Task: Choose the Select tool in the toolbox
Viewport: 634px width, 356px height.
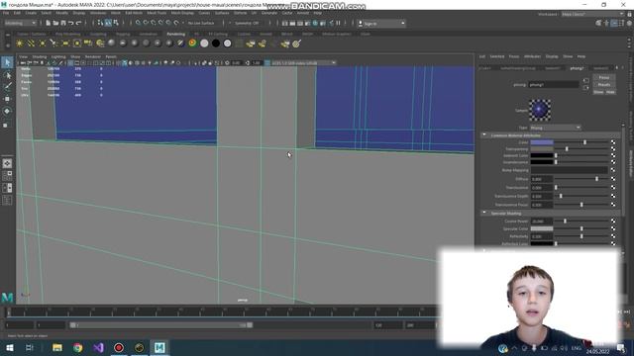Action: [7, 62]
